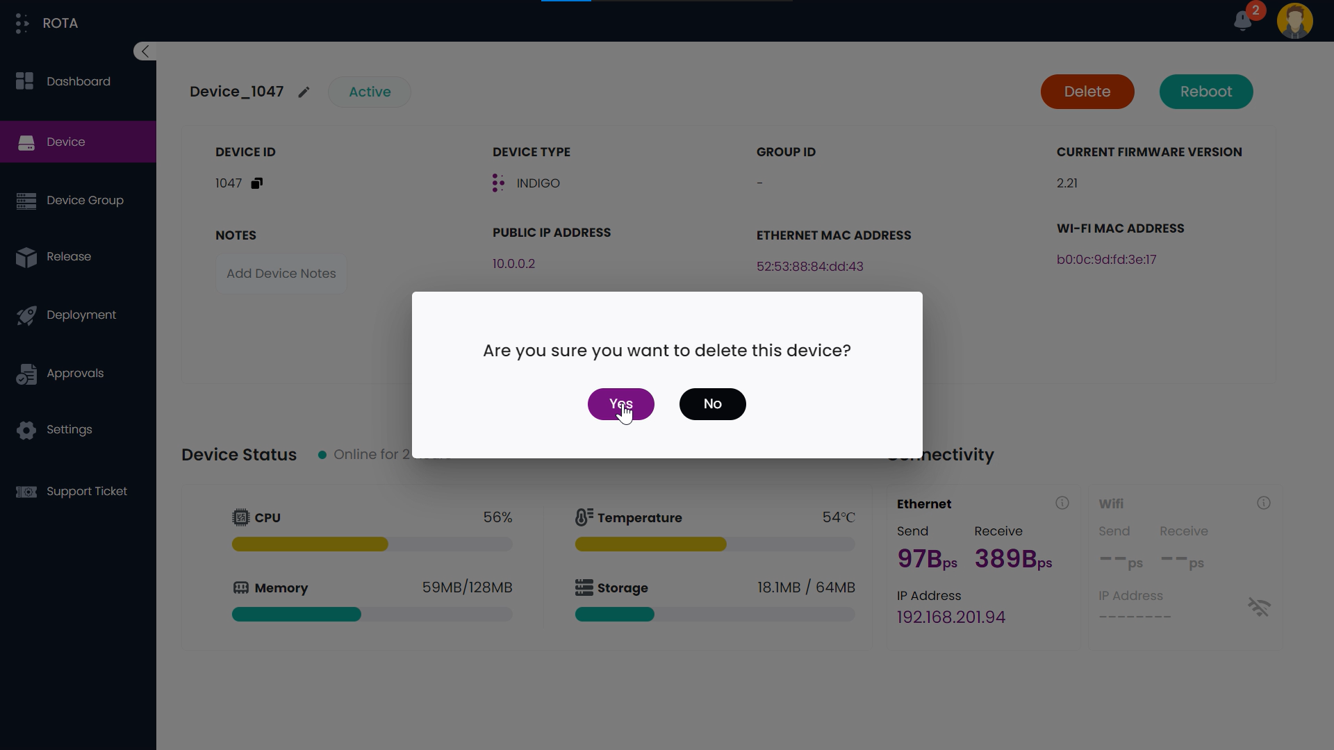1334x750 pixels.
Task: Click the Add Device Notes field
Action: (281, 274)
